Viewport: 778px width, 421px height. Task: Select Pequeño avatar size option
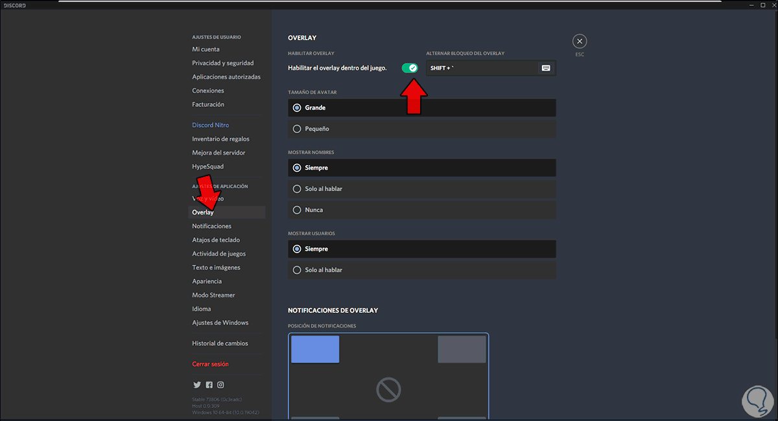point(422,129)
